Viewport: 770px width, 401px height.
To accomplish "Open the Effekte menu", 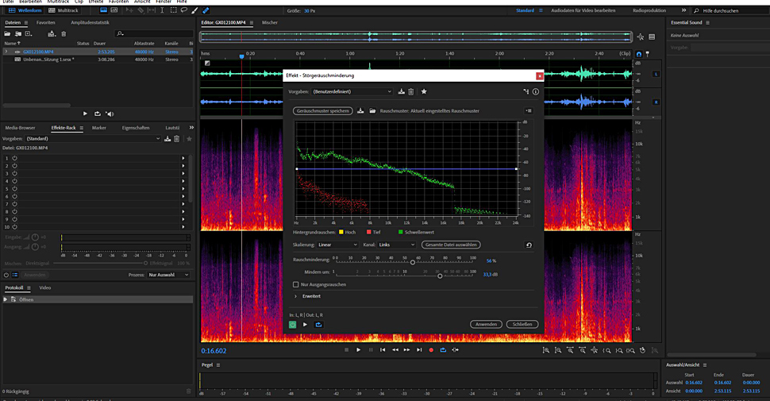I will [96, 2].
